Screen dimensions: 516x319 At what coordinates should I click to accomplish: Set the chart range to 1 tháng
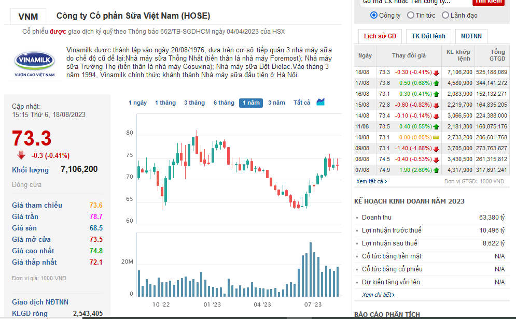(165, 103)
